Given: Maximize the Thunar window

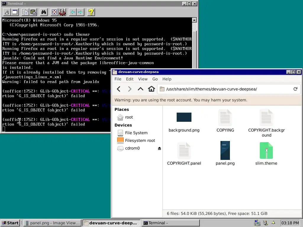Looking at the screenshot, I should pyautogui.click(x=293, y=72).
